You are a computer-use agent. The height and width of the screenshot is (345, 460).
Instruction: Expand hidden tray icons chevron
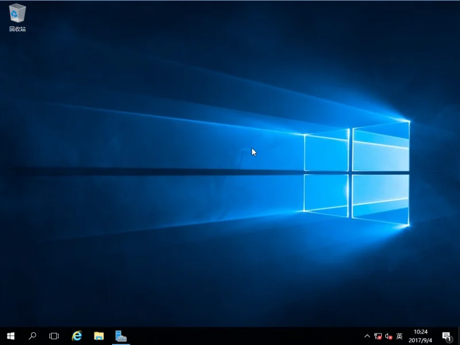coord(367,336)
